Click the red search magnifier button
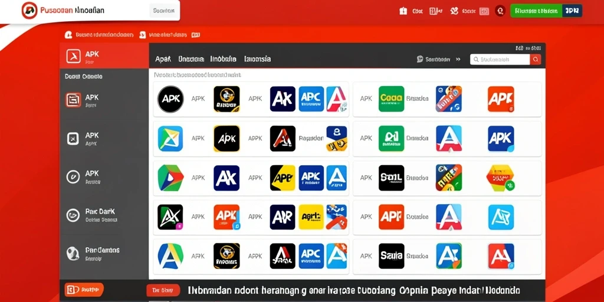Viewport: 604px width, 302px height. (536, 60)
